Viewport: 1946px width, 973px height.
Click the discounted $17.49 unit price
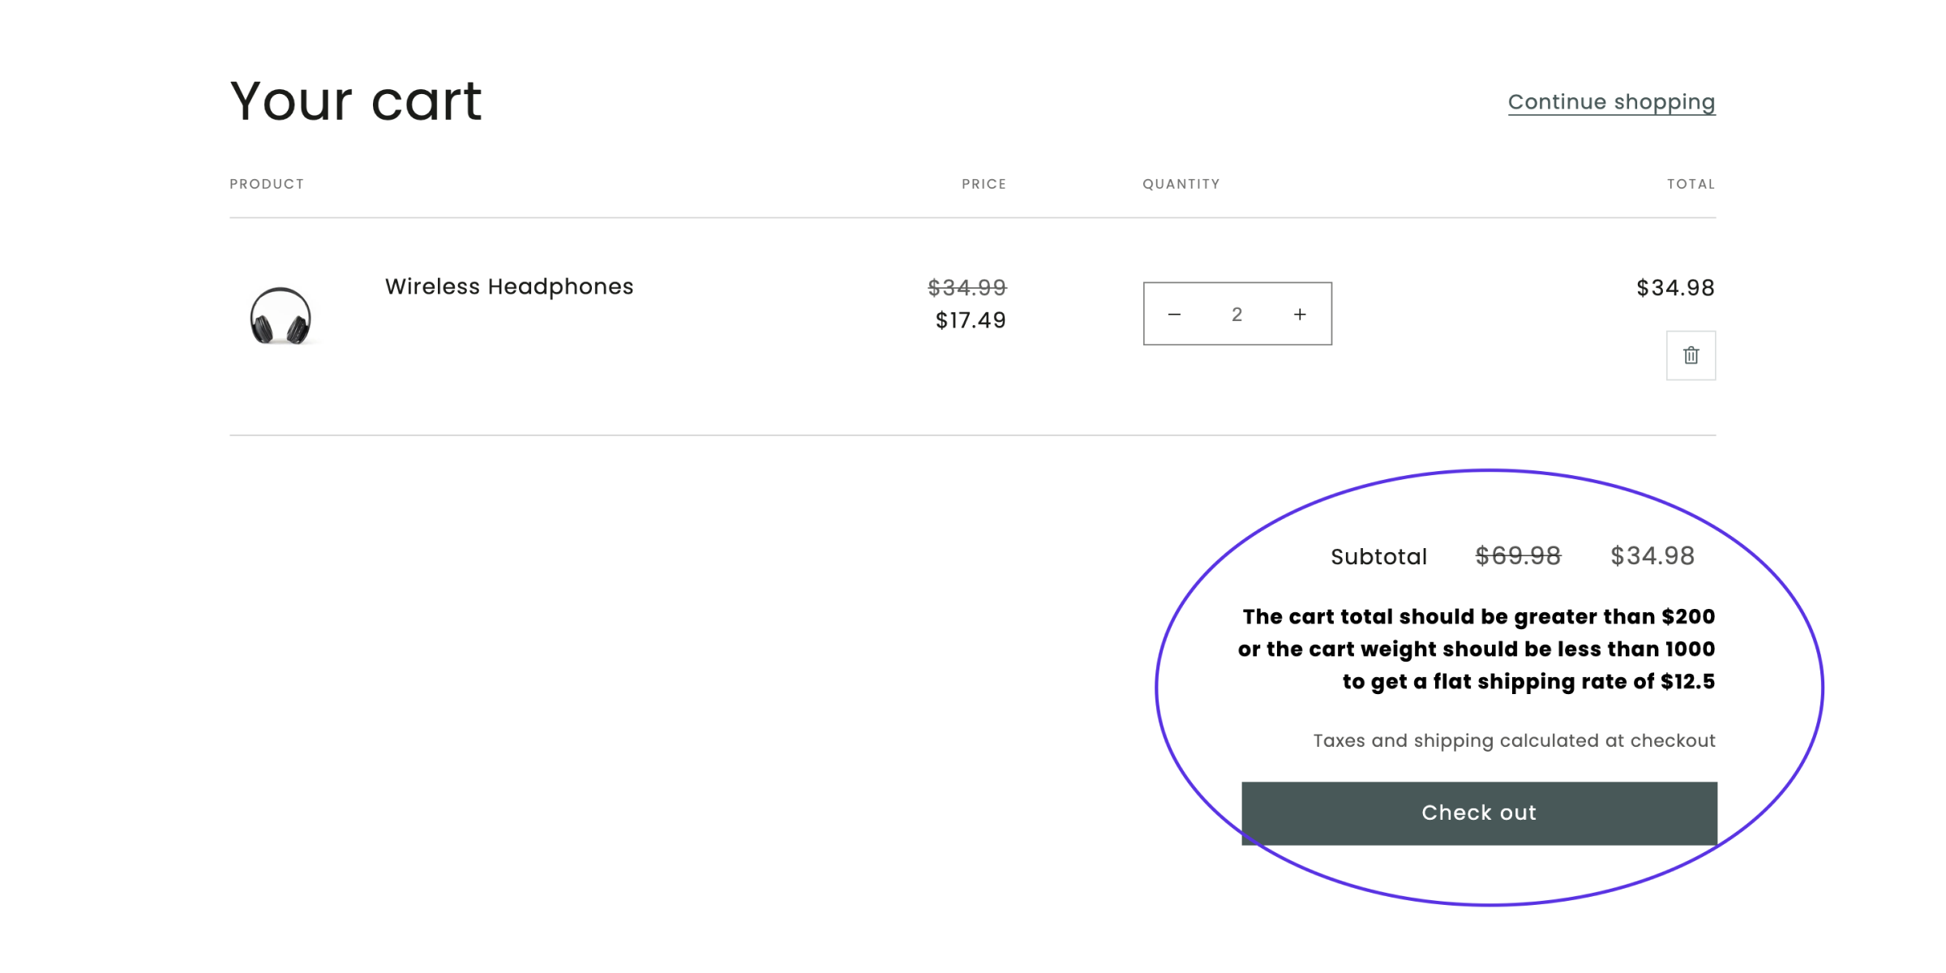click(971, 320)
